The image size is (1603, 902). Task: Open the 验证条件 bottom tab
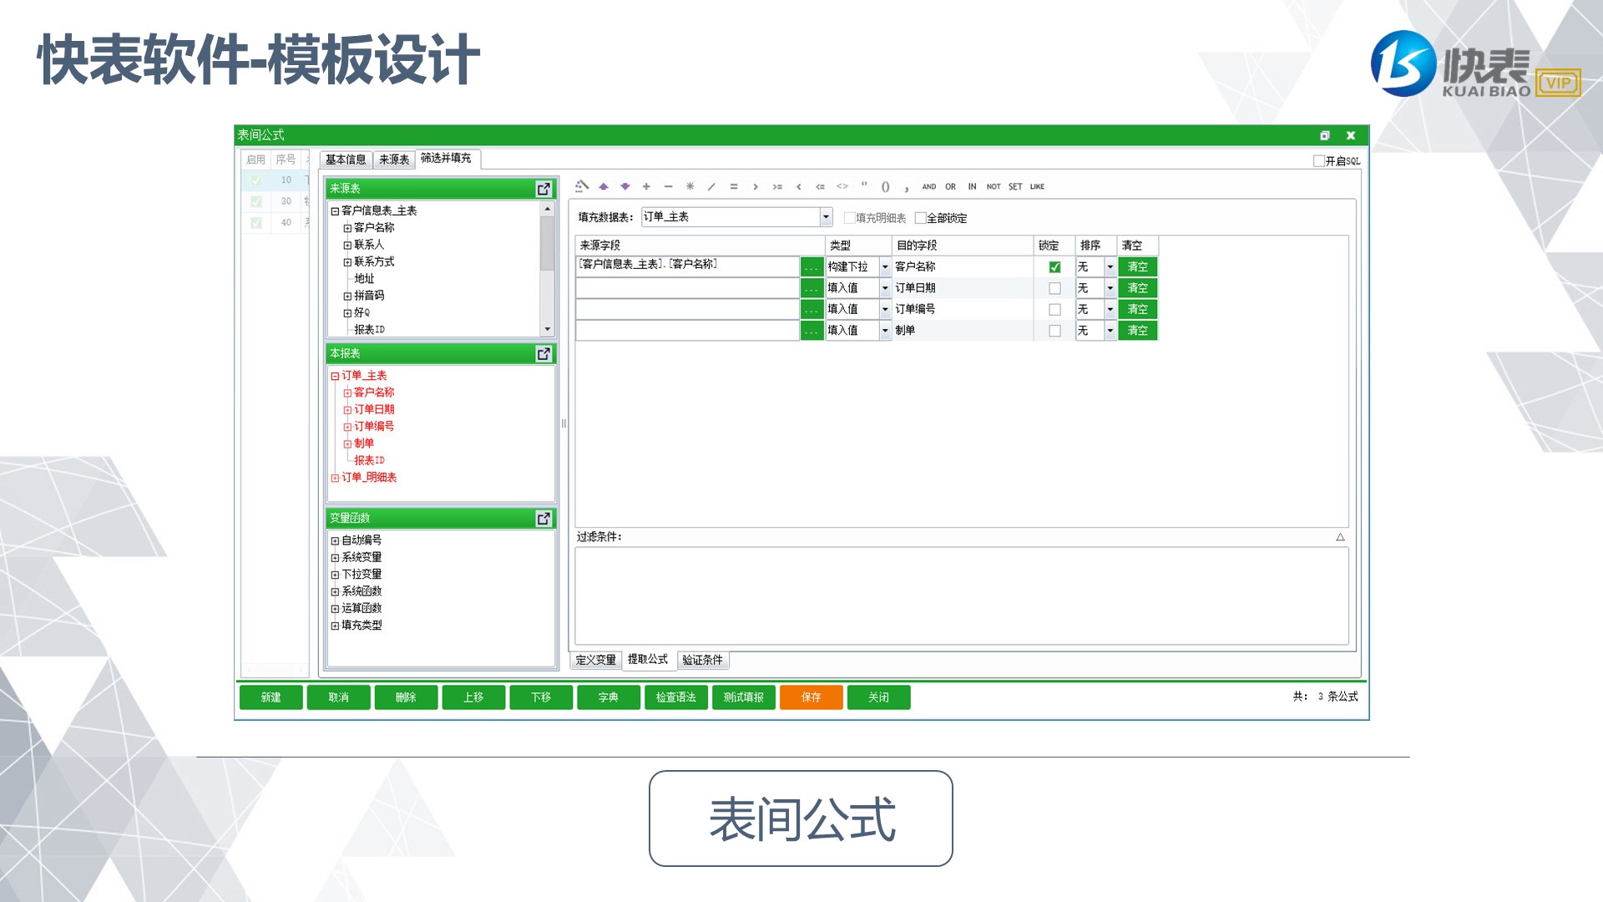click(x=702, y=661)
